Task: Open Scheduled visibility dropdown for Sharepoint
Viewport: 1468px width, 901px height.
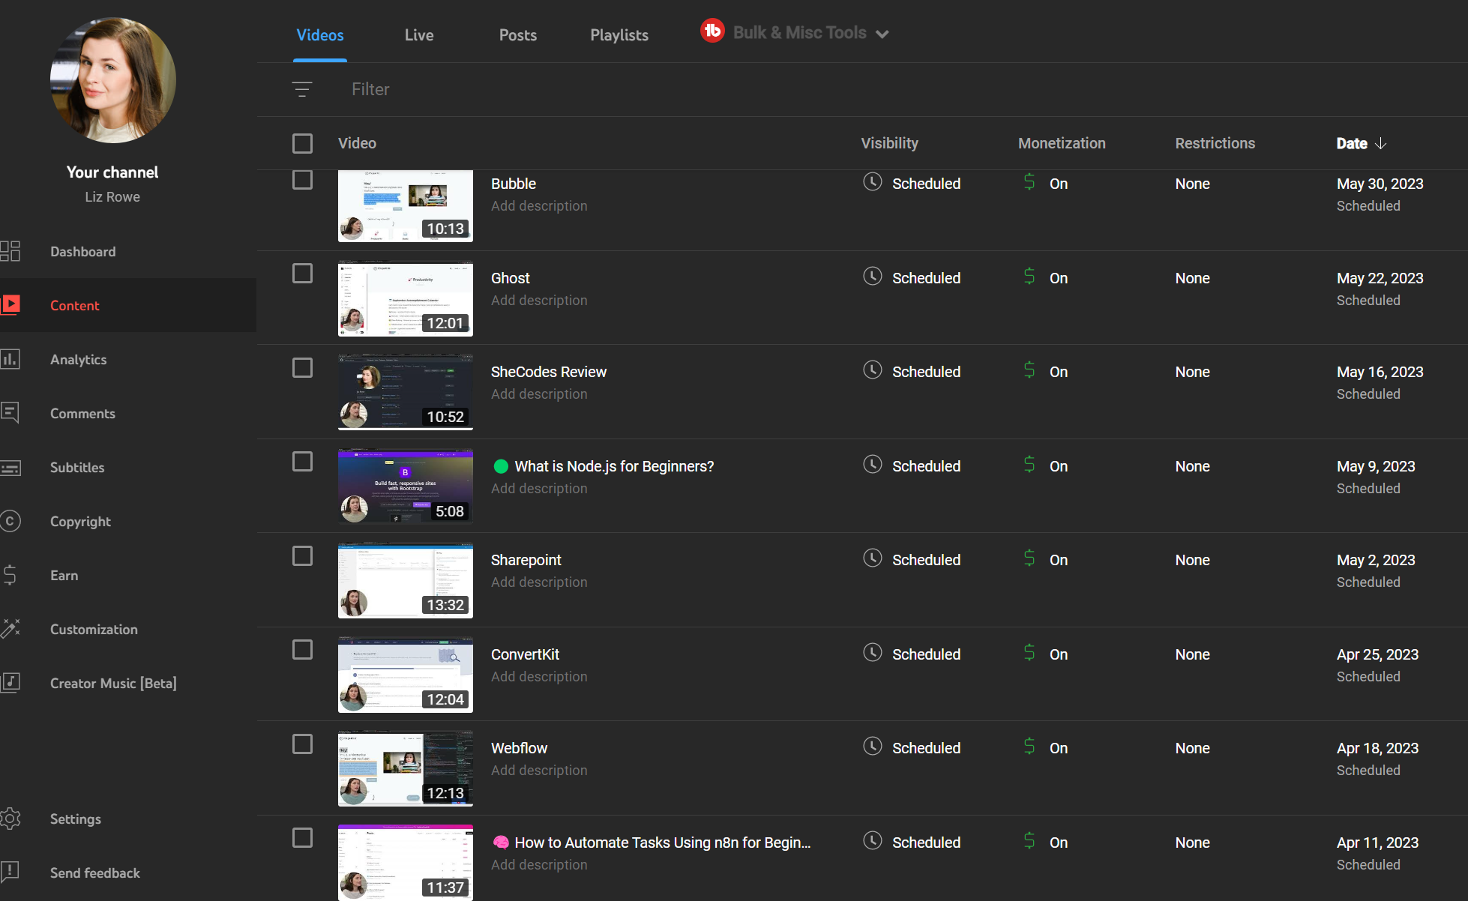Action: pos(926,560)
